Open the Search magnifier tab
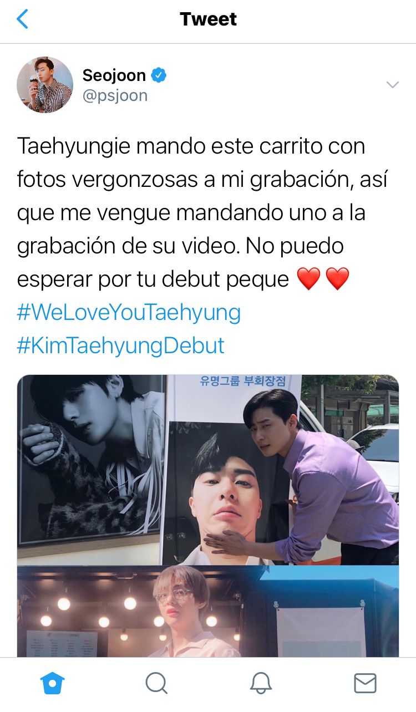This screenshot has height=712, width=416. 156,683
